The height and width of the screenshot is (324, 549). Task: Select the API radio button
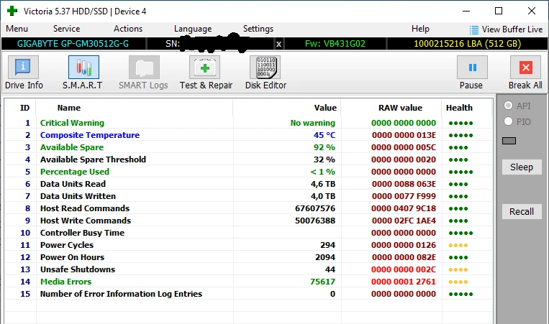click(509, 106)
